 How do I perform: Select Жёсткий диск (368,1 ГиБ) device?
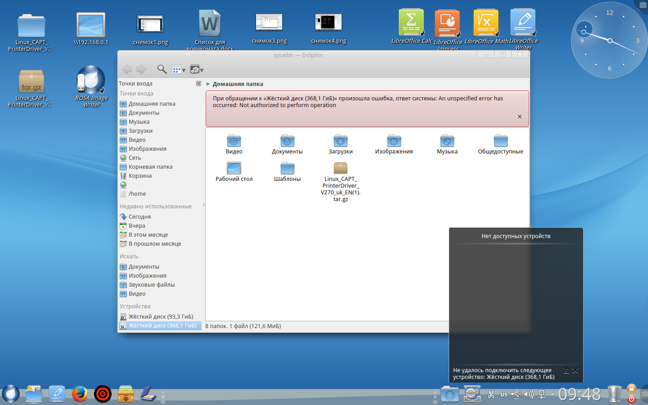pyautogui.click(x=160, y=326)
